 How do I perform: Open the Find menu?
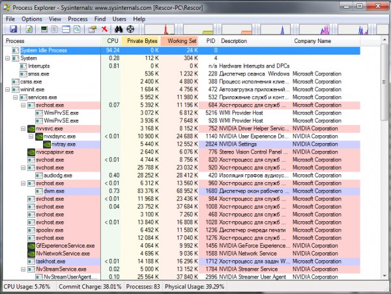tap(100, 19)
